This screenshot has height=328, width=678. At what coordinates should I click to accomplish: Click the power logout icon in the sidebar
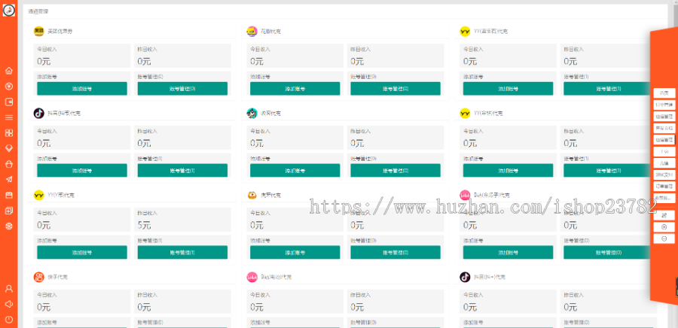[8, 320]
